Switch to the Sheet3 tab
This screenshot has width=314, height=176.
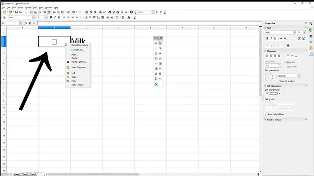[33, 174]
